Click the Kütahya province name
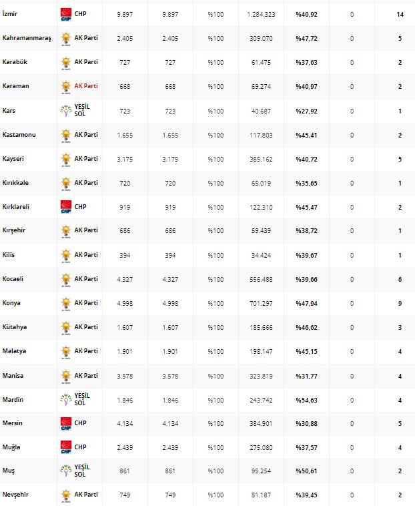Viewport: 415px width, 506px height. [14, 327]
